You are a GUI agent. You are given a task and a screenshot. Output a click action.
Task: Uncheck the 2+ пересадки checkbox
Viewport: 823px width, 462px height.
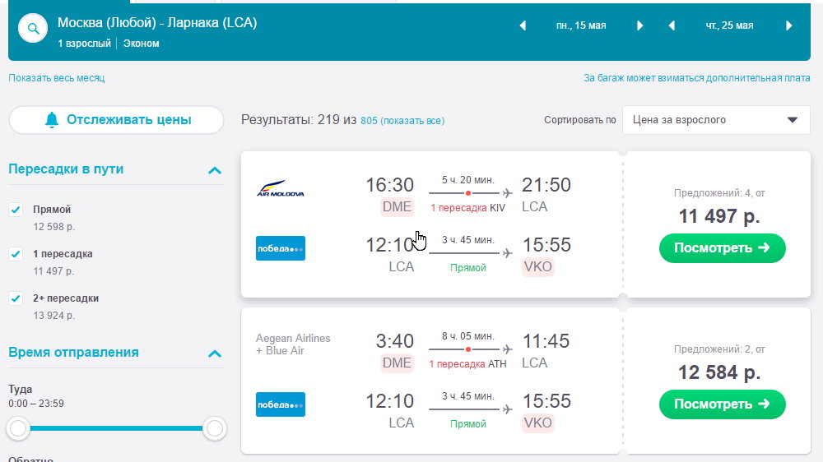(16, 298)
